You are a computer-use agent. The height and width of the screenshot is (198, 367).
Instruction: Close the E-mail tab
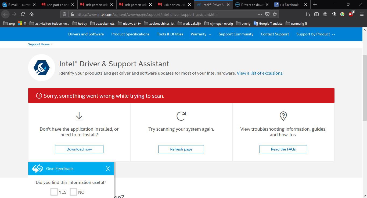coord(34,5)
